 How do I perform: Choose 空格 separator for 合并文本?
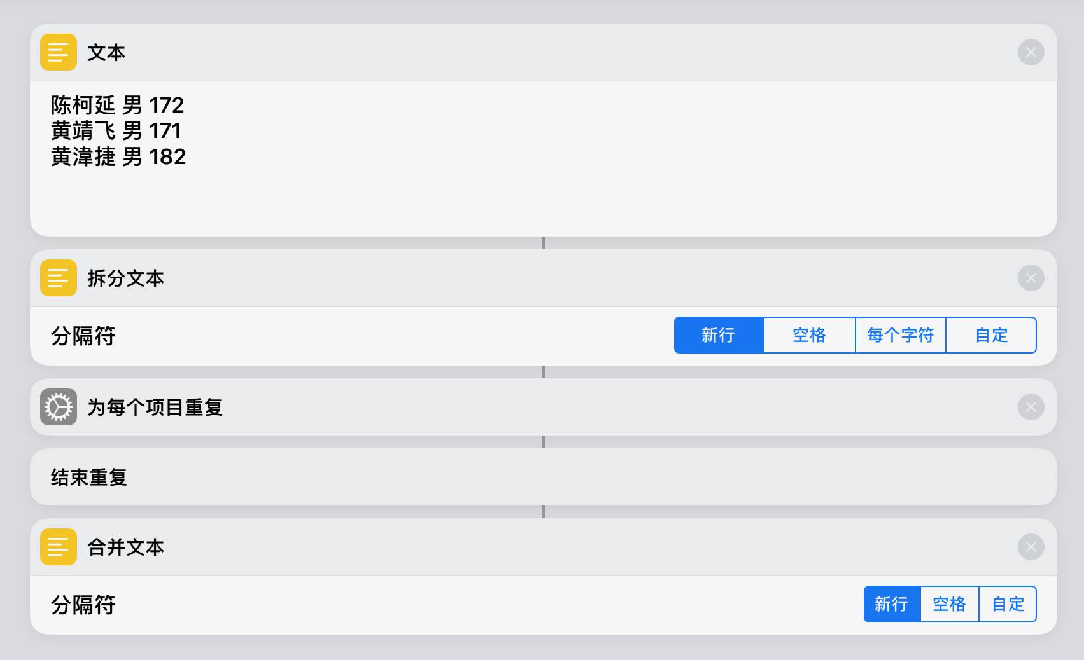coord(949,604)
